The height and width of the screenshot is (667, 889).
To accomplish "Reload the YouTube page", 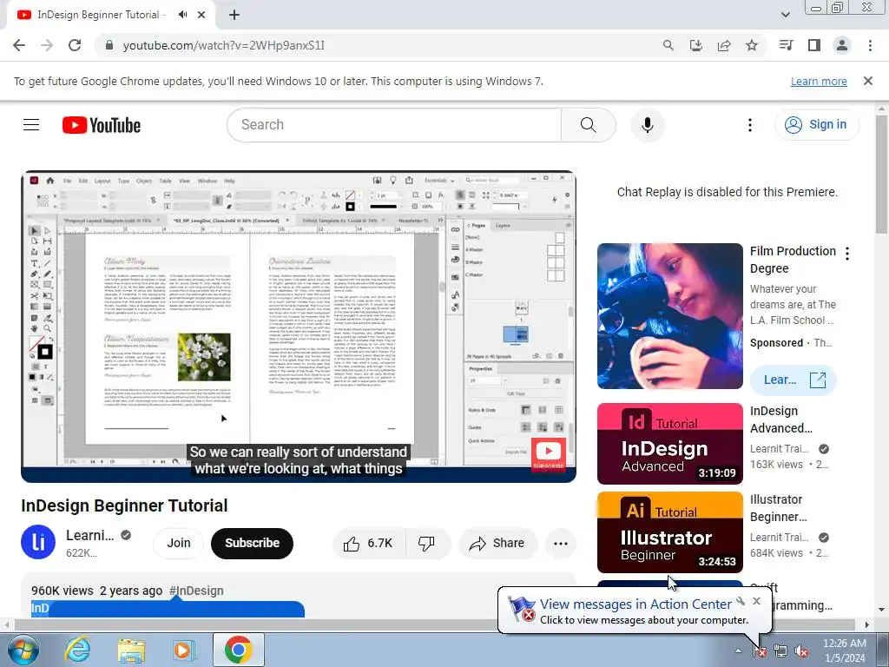I will click(75, 45).
